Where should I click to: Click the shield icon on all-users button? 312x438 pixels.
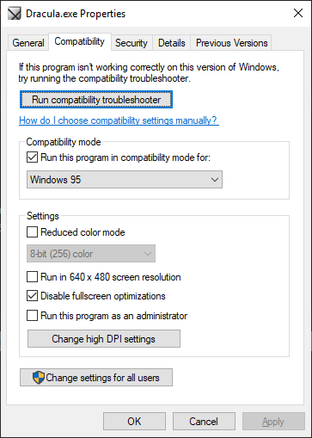pyautogui.click(x=39, y=378)
